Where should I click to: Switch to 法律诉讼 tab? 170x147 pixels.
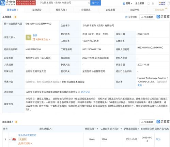37,10
